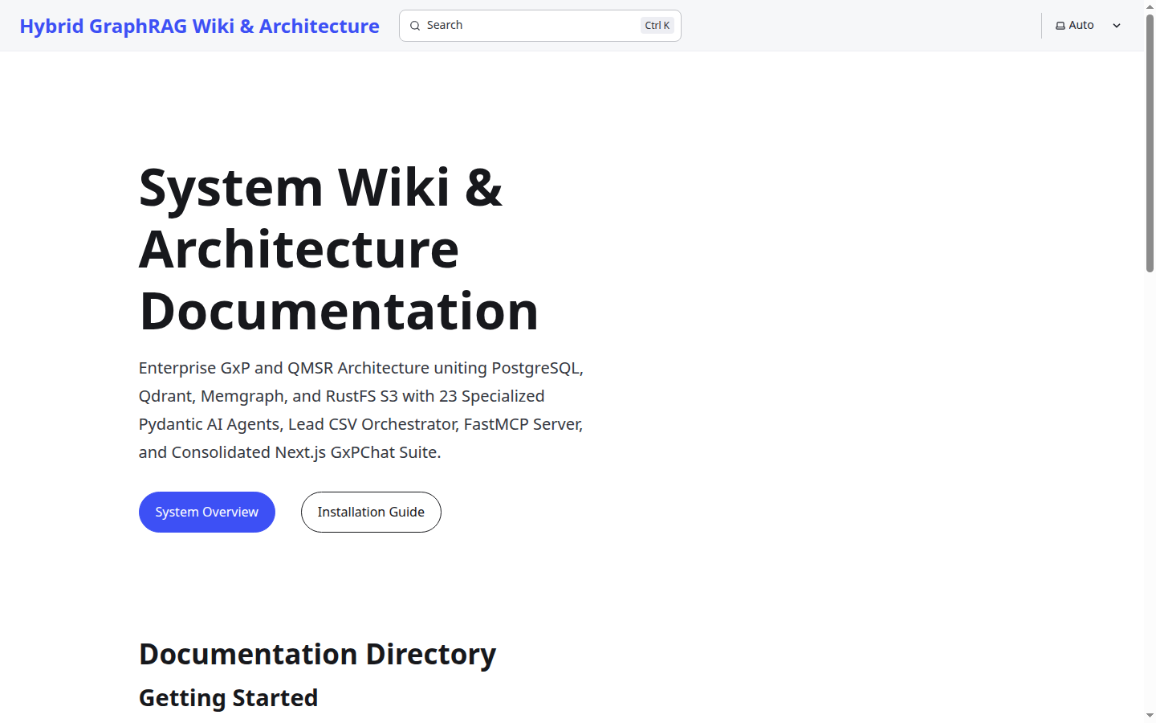This screenshot has height=723, width=1156.
Task: Click the Enterprise GxP and QMSR description paragraph
Action: click(361, 410)
